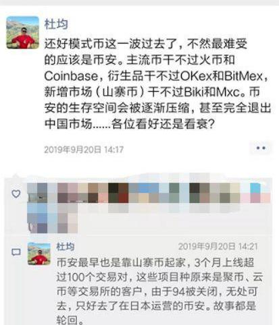
Task: Open the two-dot more options button
Action: coord(261,148)
